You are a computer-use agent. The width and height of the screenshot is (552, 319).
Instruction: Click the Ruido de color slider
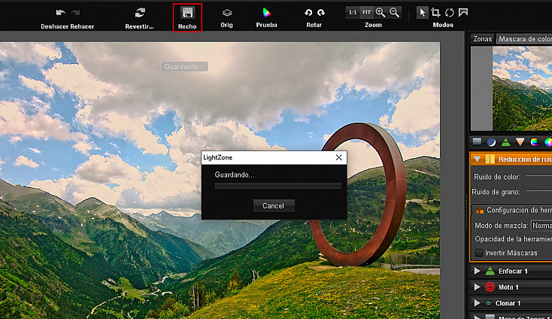coord(538,176)
